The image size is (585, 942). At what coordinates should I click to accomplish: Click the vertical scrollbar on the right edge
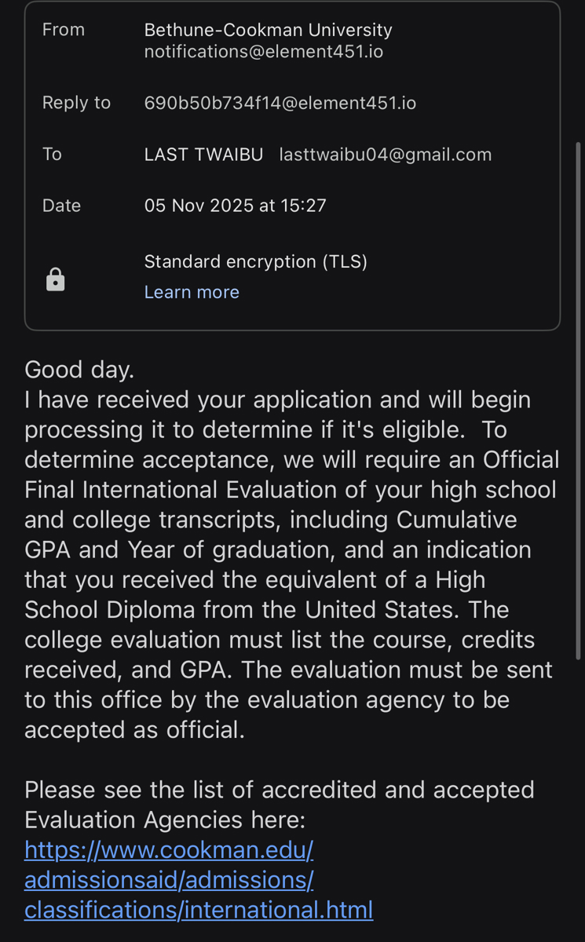[x=579, y=400]
